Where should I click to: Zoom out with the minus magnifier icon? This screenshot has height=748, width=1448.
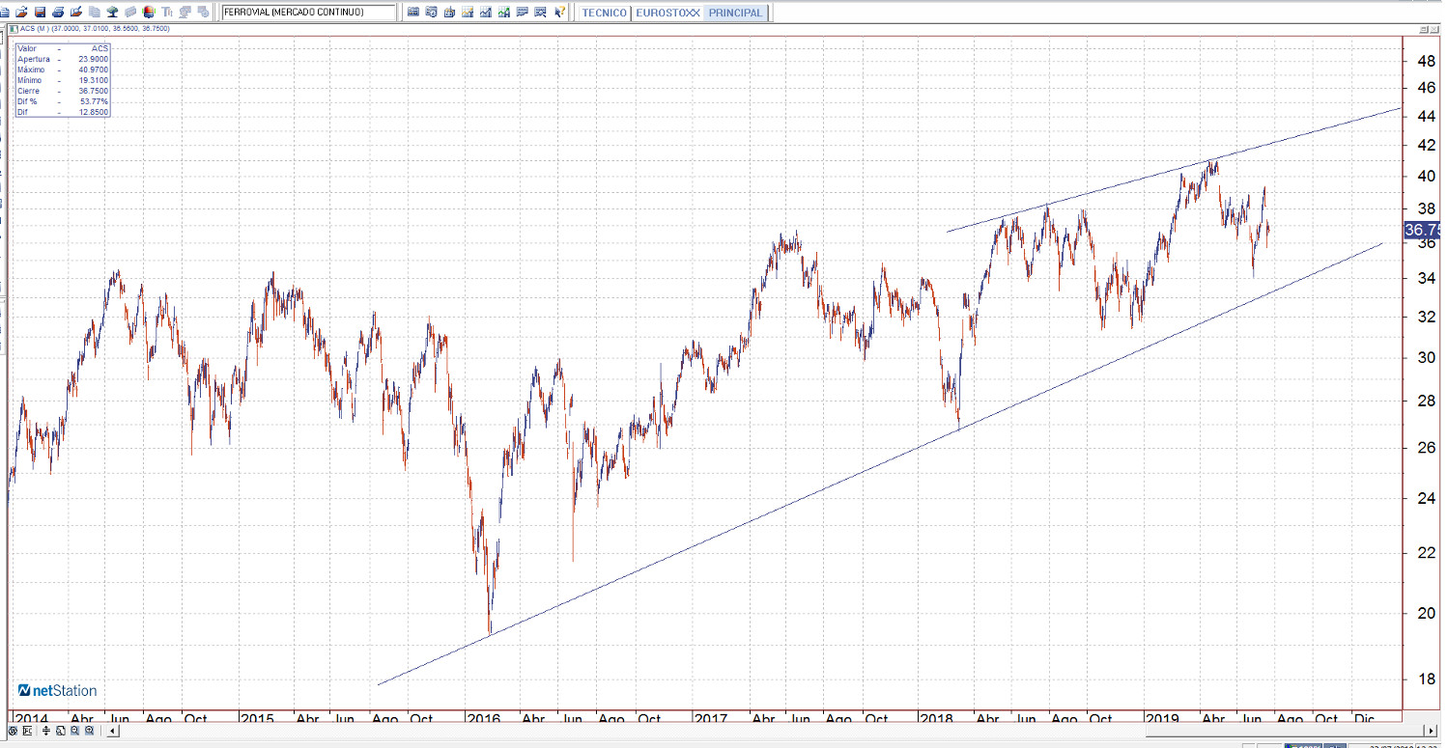point(74,731)
